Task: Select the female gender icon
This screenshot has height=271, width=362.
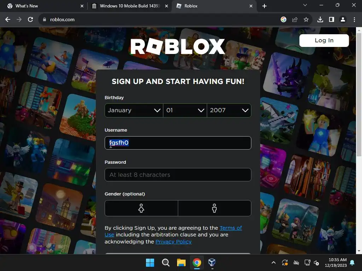Action: pyautogui.click(x=141, y=208)
